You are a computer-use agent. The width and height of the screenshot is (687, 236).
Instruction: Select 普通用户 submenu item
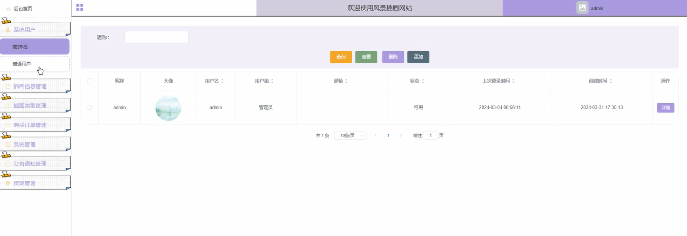pos(35,64)
